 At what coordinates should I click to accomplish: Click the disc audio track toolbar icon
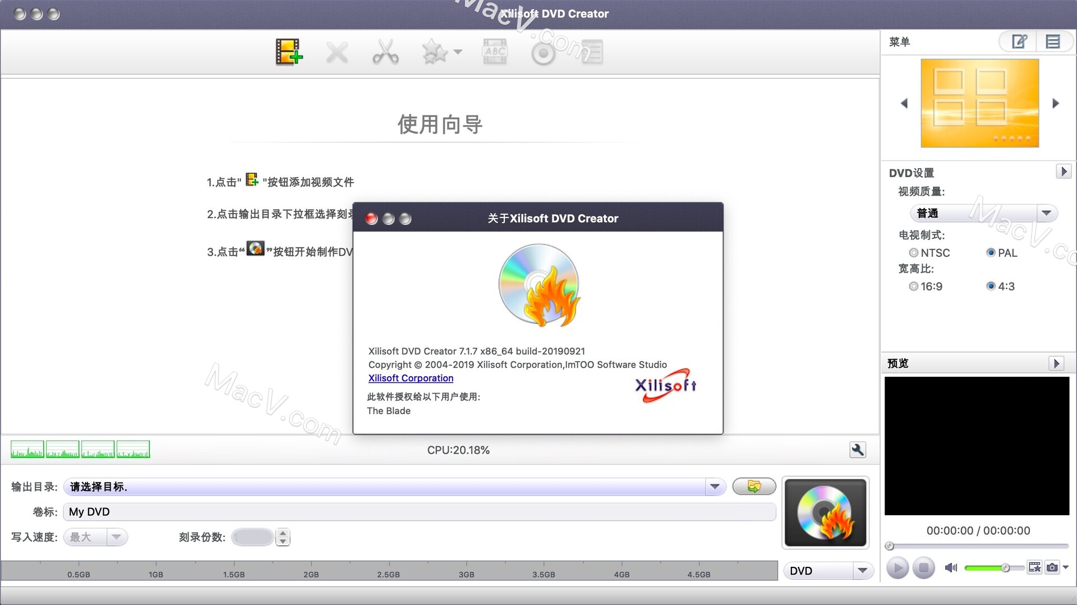click(x=543, y=53)
